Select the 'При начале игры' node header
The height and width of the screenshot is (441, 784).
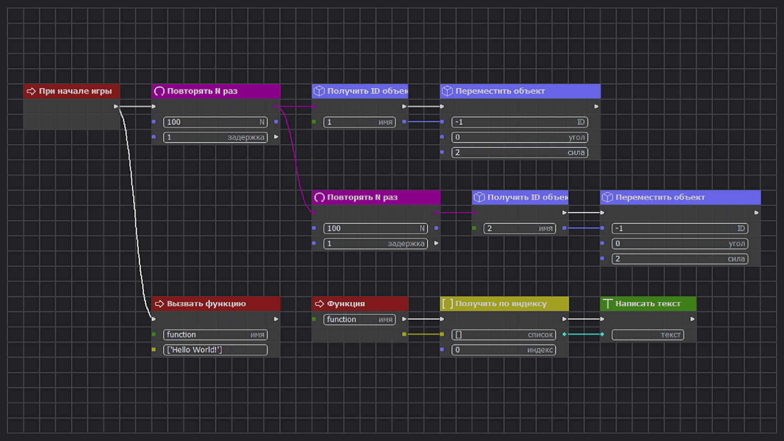71,91
